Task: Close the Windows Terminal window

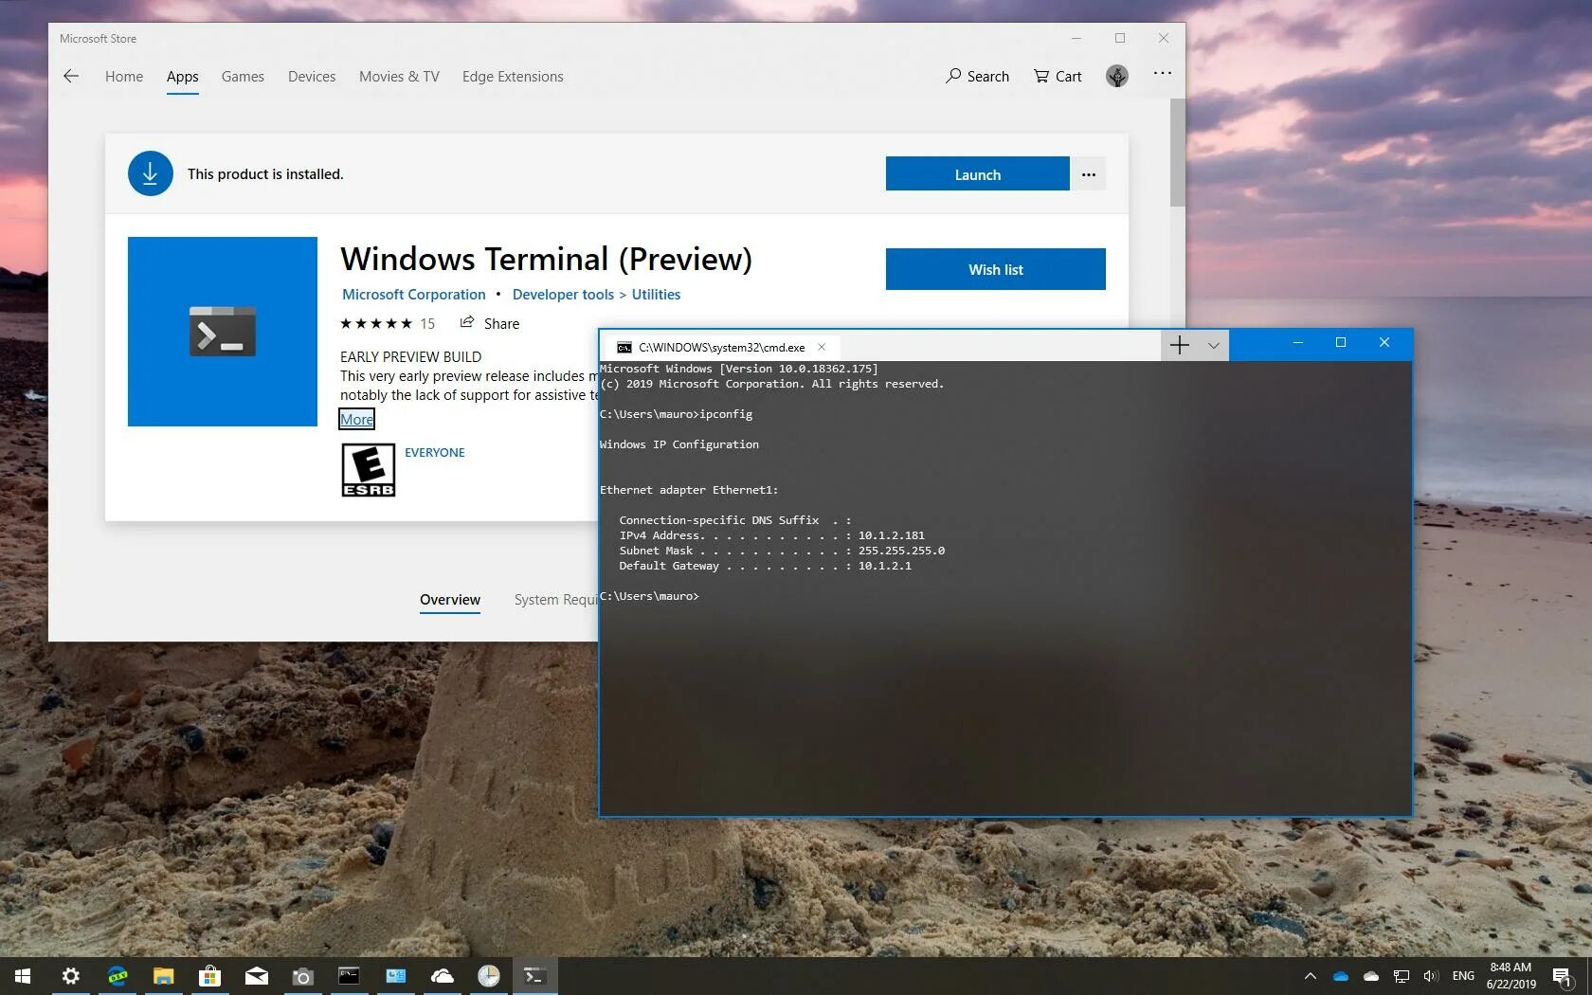Action: [x=1384, y=342]
